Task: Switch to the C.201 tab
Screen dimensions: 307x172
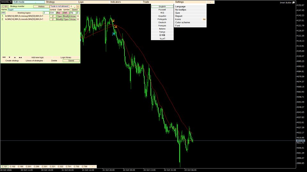Action: (28, 167)
